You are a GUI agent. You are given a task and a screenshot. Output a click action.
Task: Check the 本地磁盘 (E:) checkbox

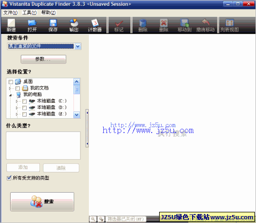point(24,114)
